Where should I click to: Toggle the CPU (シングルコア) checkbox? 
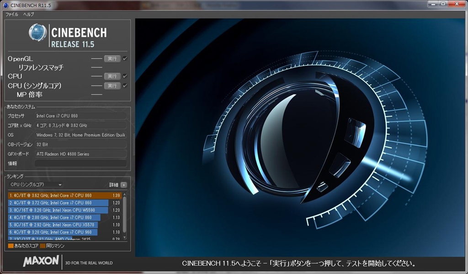pyautogui.click(x=125, y=86)
